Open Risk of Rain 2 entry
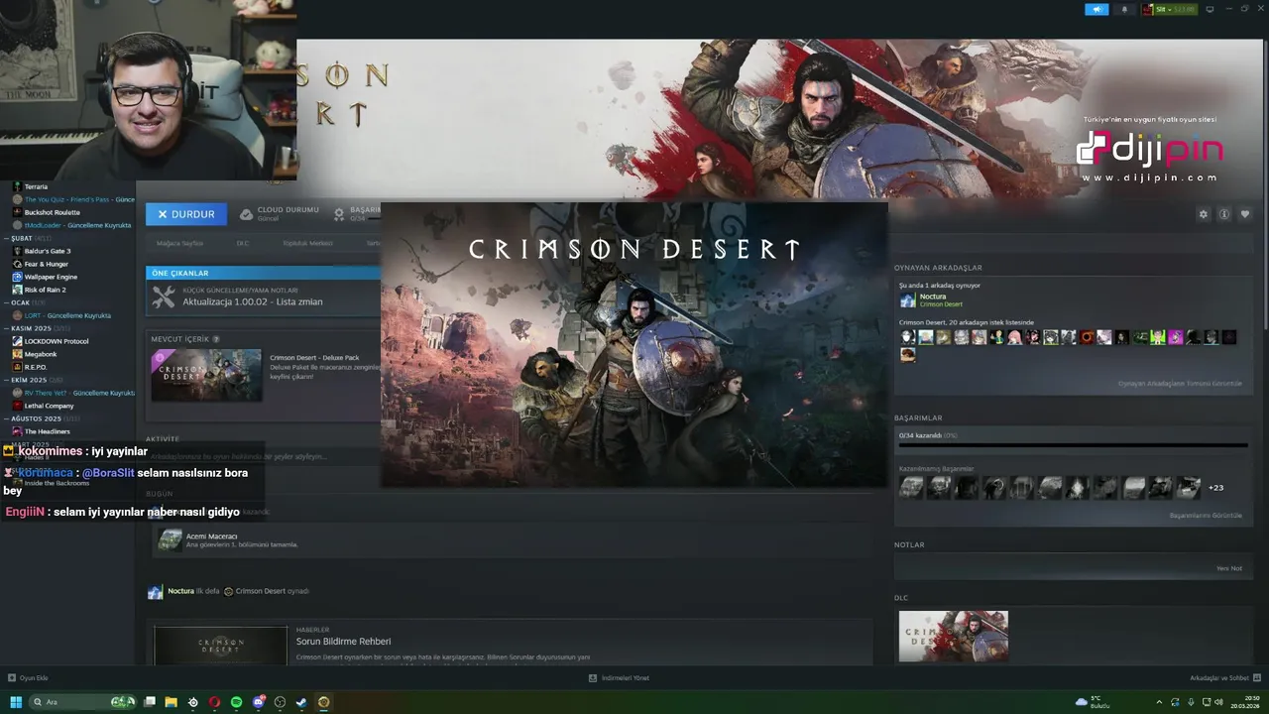This screenshot has width=1269, height=714. pyautogui.click(x=45, y=290)
